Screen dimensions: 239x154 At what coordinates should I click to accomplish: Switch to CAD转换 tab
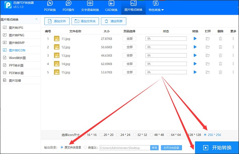pos(111,6)
